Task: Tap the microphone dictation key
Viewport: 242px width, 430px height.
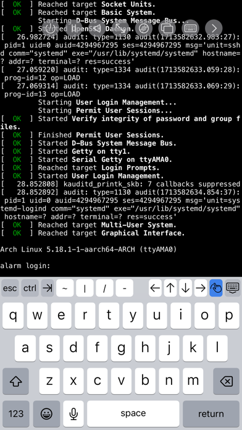Action: click(73, 413)
